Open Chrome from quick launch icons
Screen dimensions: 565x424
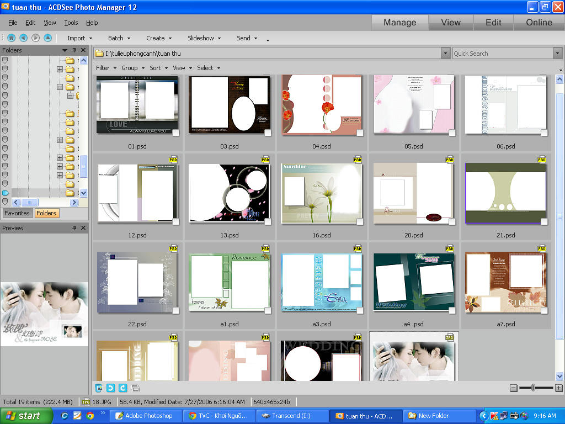(x=90, y=416)
